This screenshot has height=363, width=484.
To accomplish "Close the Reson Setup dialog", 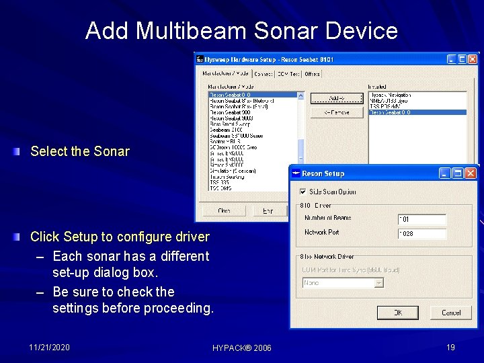I will click(471, 173).
